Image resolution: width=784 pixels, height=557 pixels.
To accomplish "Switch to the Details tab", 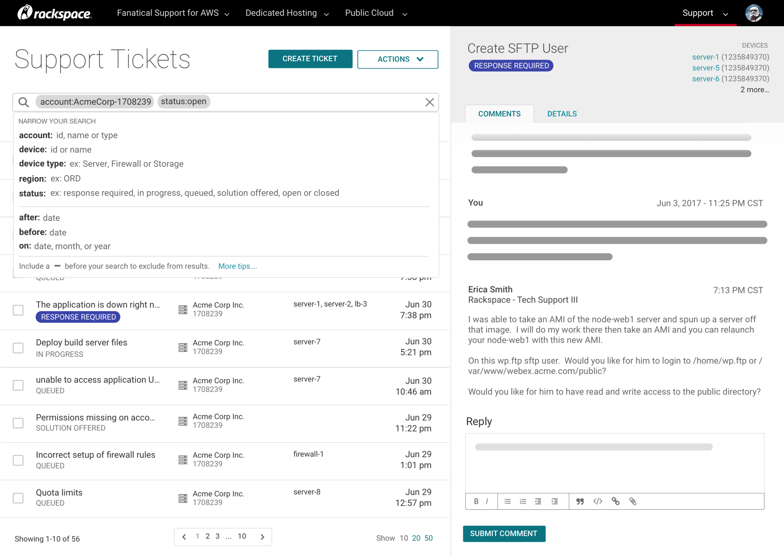I will click(x=562, y=114).
